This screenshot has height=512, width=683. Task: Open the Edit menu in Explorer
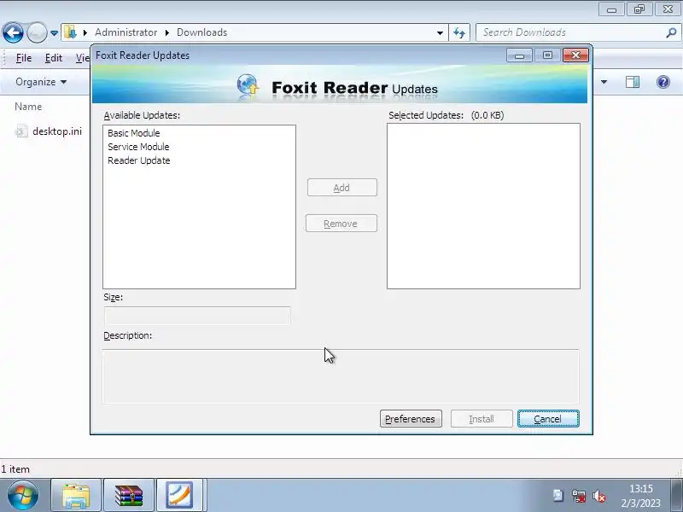(x=54, y=58)
